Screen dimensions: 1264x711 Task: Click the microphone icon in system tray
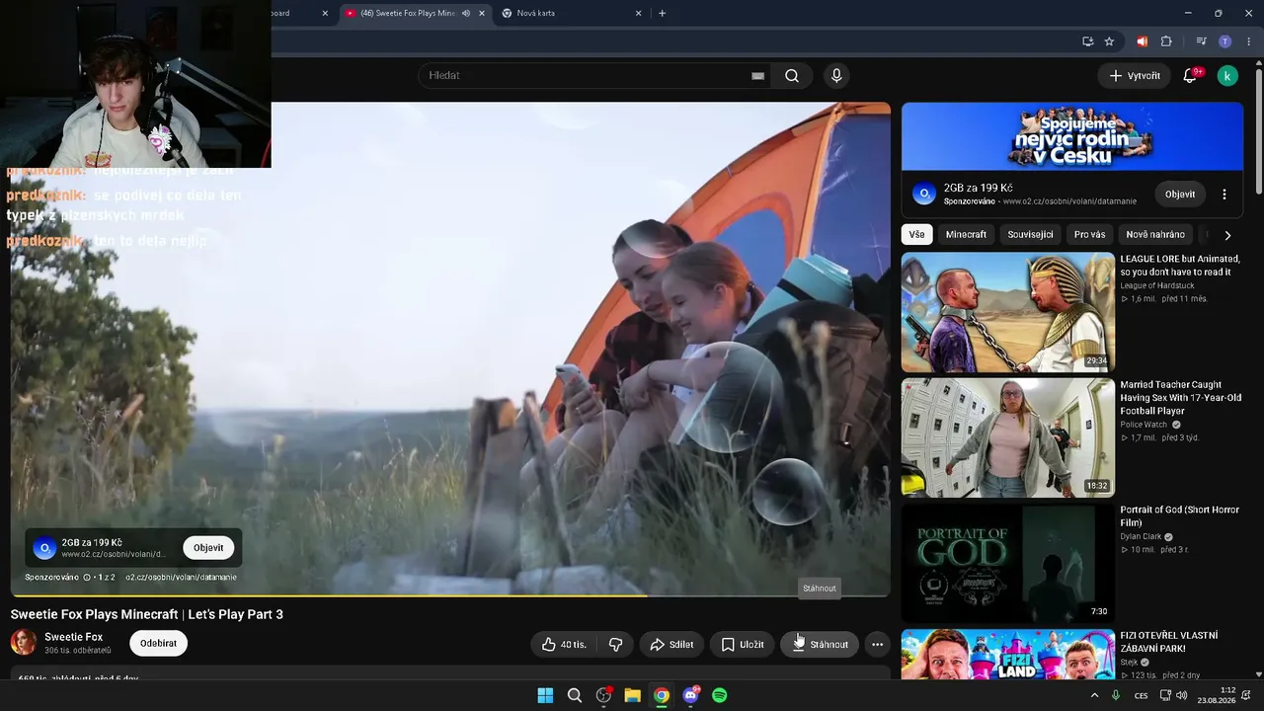tap(1116, 695)
